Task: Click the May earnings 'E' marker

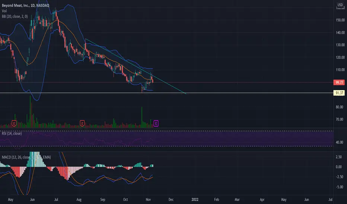Action: pyautogui.click(x=14, y=124)
